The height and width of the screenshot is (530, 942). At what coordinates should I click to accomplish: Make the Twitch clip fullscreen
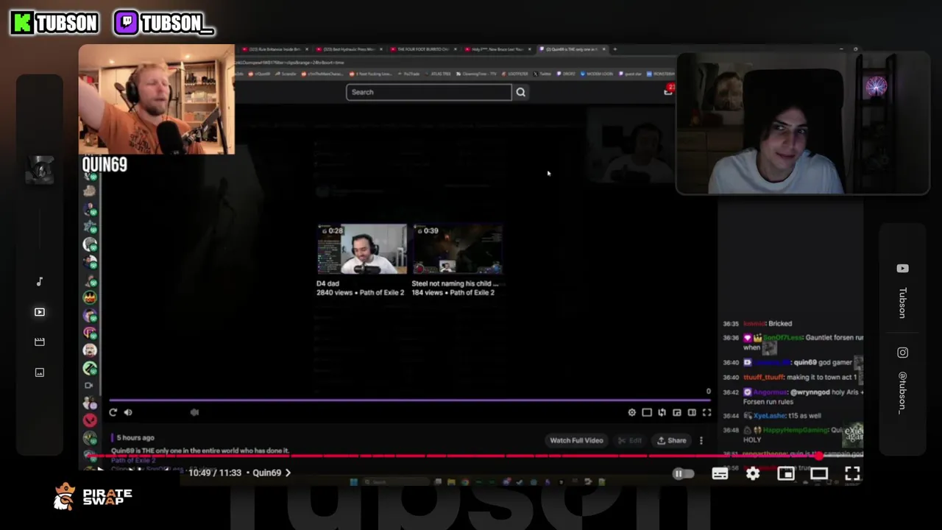click(x=706, y=413)
